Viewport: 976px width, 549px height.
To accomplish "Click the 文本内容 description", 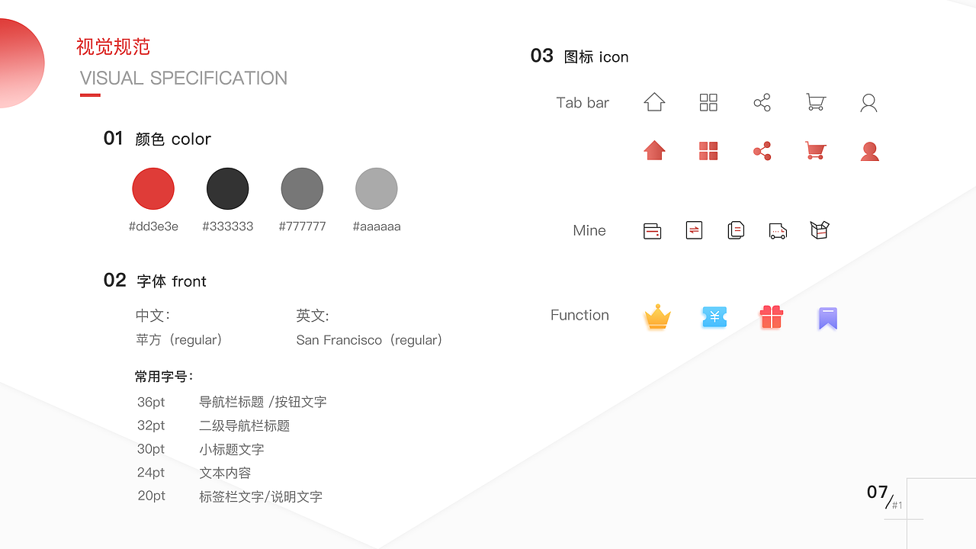I will pos(225,473).
